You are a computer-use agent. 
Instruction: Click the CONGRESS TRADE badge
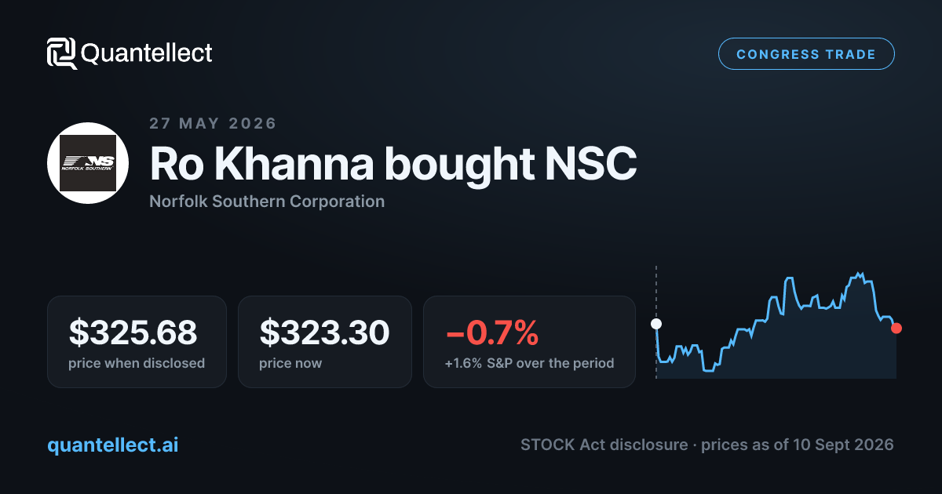coord(806,54)
